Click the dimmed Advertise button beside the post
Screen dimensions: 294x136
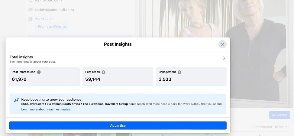[x=279, y=115]
